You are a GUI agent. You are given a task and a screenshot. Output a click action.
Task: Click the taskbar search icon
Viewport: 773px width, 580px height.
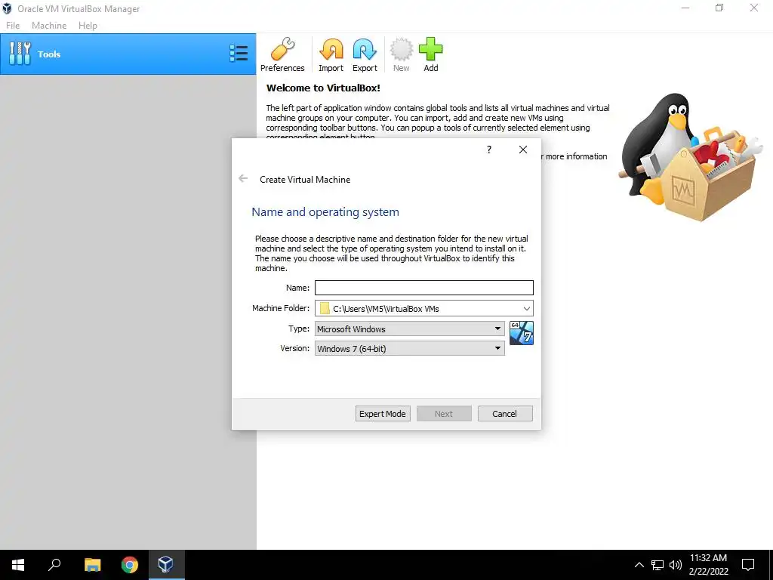[x=54, y=565]
